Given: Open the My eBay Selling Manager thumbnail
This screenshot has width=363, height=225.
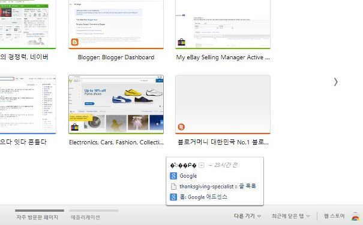Looking at the screenshot, I should tap(223, 24).
